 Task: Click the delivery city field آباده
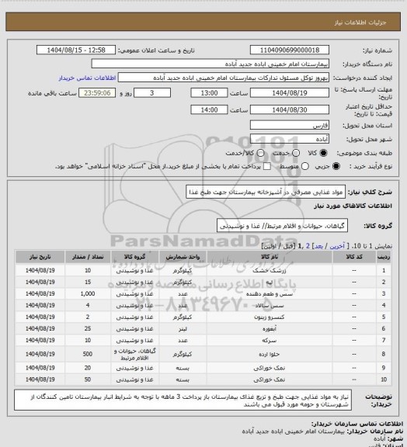point(290,139)
